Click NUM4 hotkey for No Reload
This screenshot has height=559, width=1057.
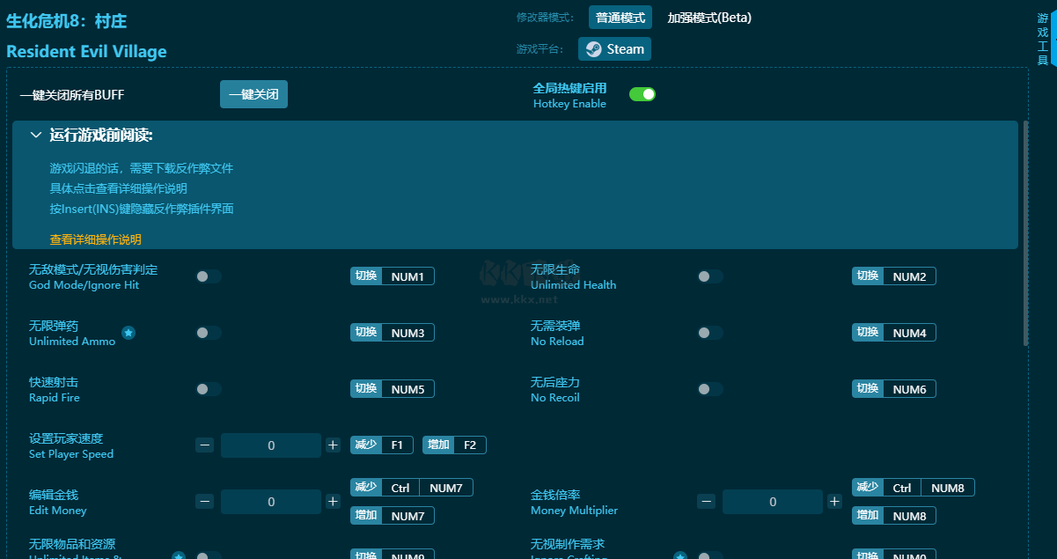[x=894, y=333]
